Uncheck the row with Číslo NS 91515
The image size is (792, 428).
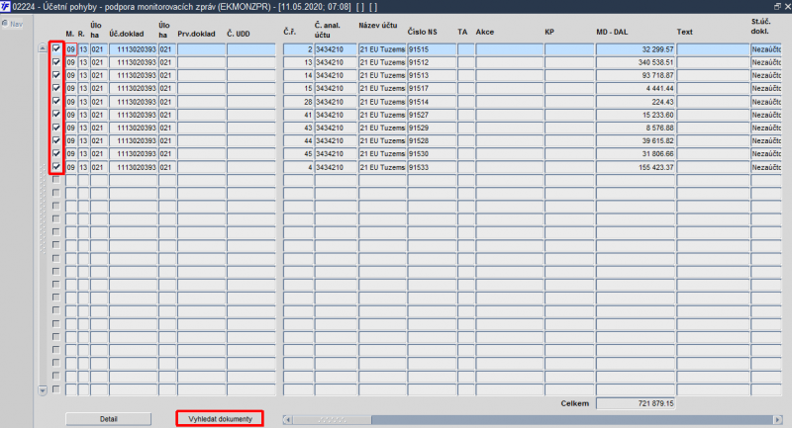pyautogui.click(x=56, y=48)
